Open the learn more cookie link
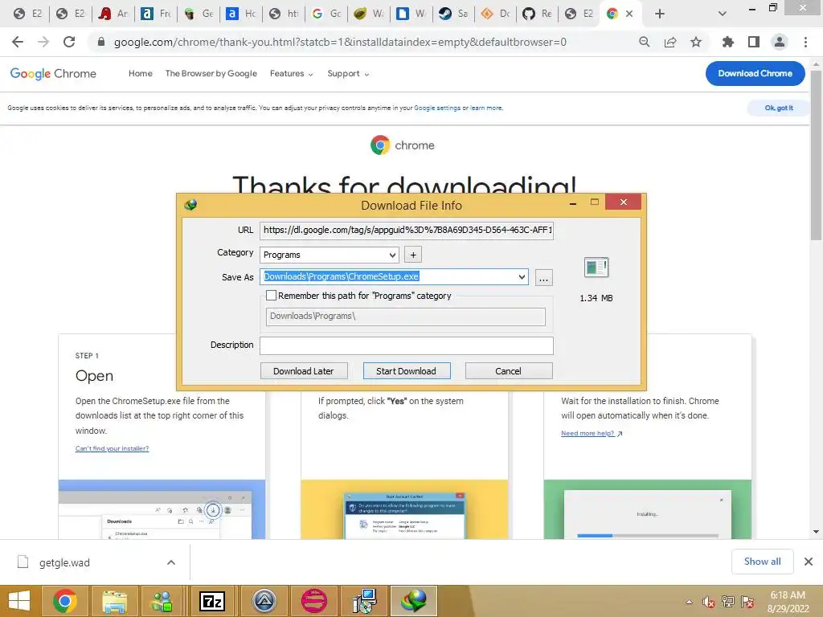This screenshot has width=823, height=617. tap(486, 108)
